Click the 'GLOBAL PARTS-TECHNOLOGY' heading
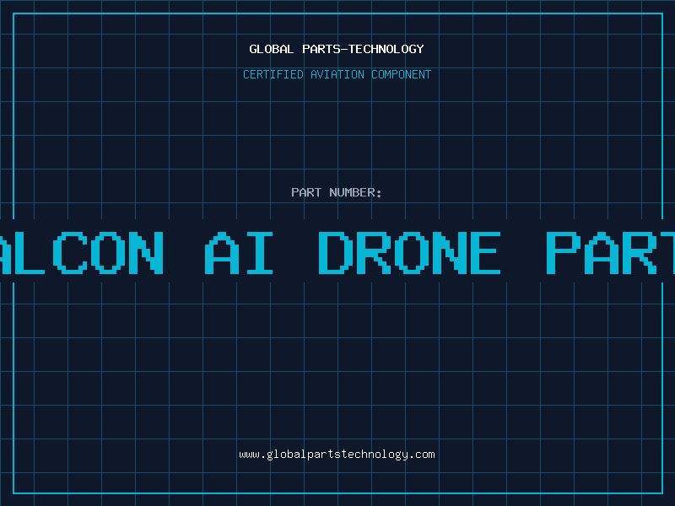675x506 pixels. pos(337,49)
